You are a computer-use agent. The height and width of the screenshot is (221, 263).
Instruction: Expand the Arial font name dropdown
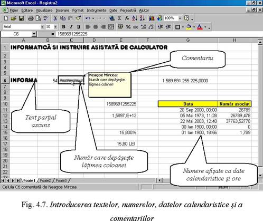pos(42,27)
